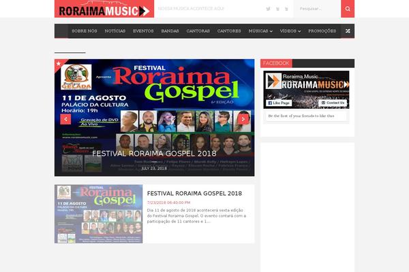
Task: Go to previous slide with red arrow
Action: coord(65,119)
